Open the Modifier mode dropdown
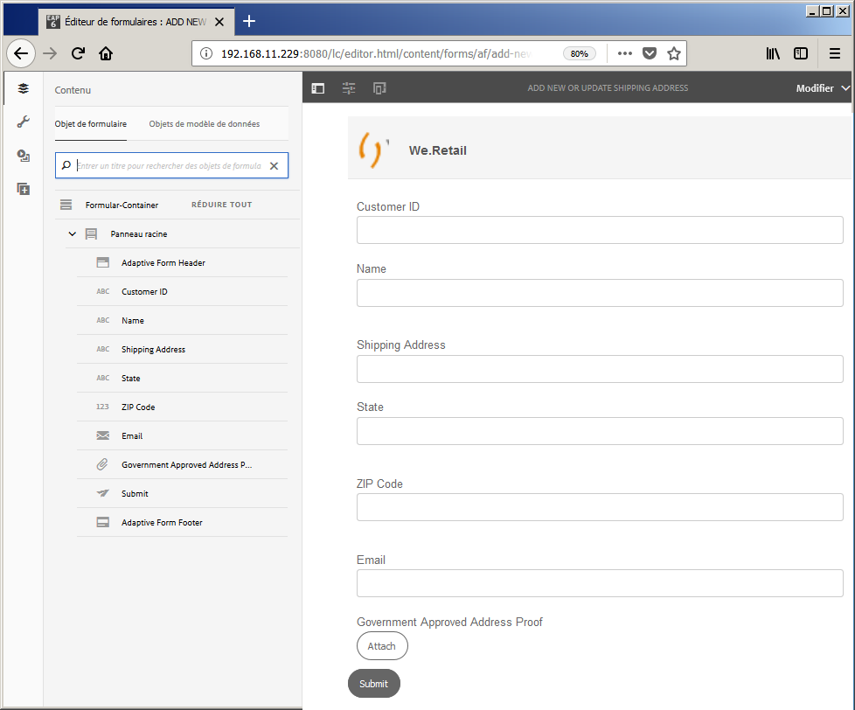Viewport: 855px width, 710px height. tap(823, 88)
